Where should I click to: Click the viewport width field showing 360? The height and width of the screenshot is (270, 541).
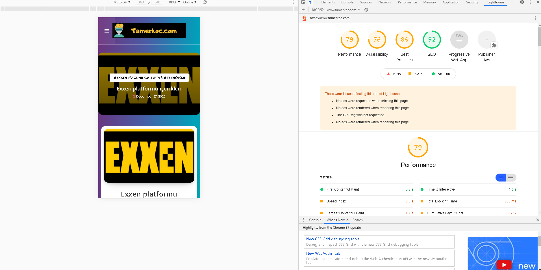coord(141,2)
